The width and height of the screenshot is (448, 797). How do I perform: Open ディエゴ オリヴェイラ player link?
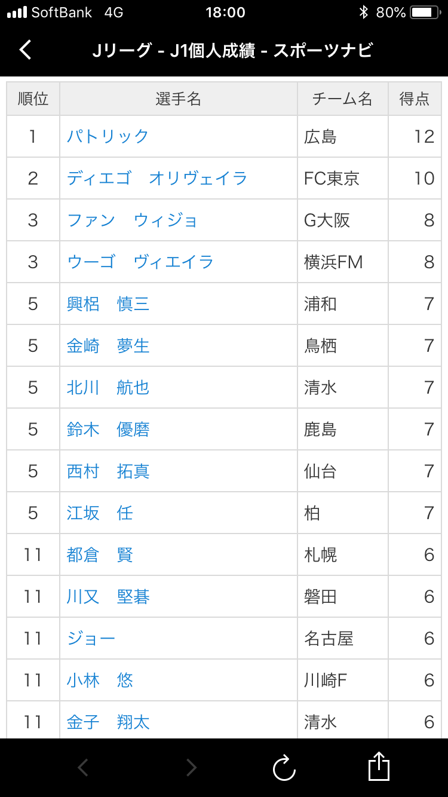point(157,178)
